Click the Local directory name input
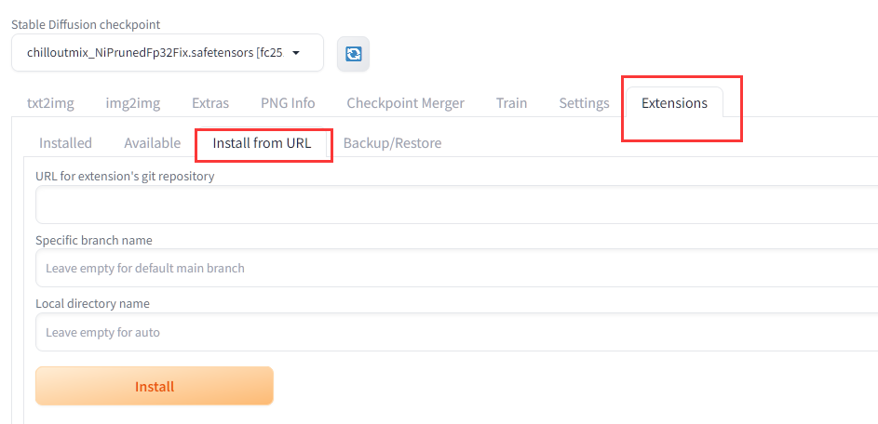 (x=456, y=332)
